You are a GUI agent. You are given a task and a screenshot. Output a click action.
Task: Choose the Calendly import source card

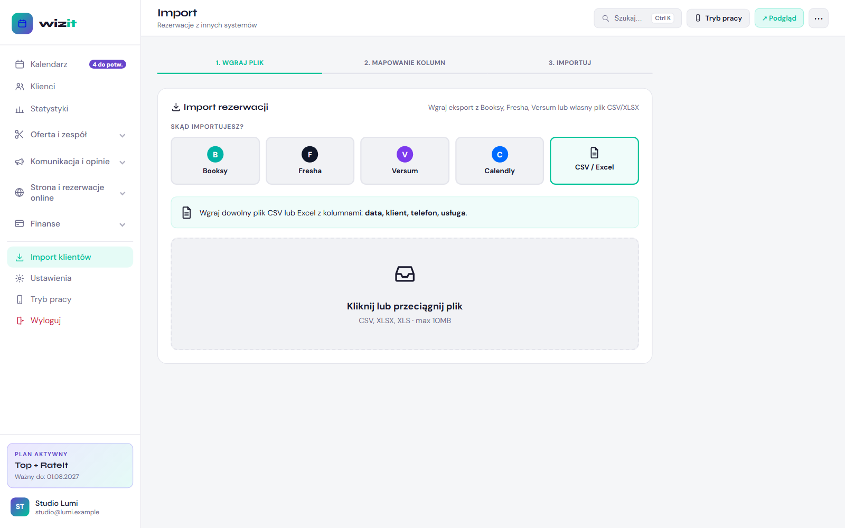click(x=500, y=161)
